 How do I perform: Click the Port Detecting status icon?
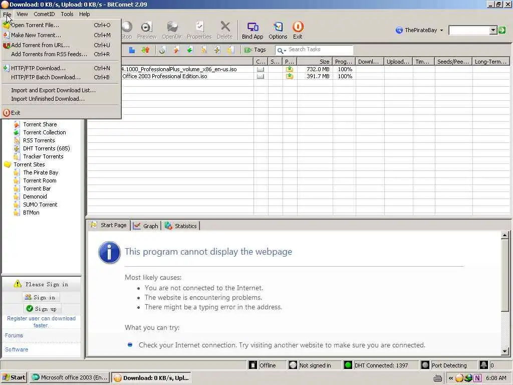click(425, 365)
